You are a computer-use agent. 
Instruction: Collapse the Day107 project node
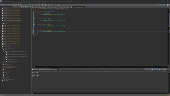[x=1, y=20]
